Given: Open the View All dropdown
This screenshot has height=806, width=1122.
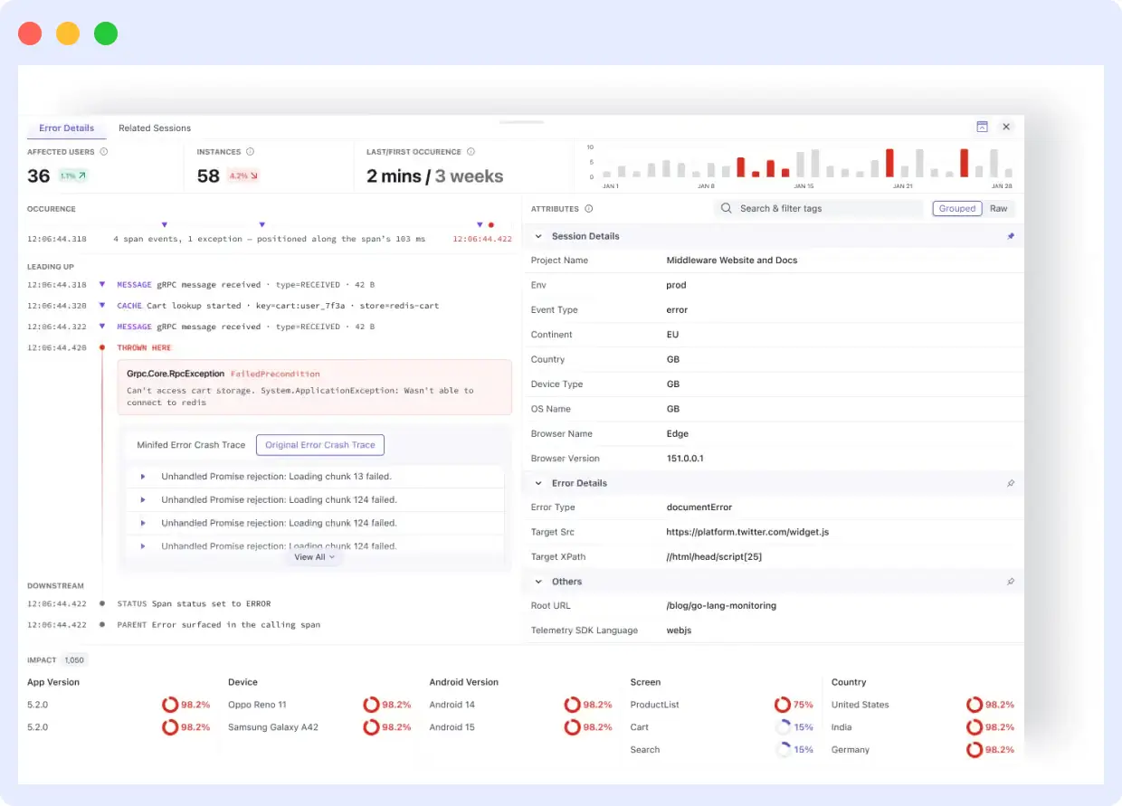Looking at the screenshot, I should (x=314, y=557).
